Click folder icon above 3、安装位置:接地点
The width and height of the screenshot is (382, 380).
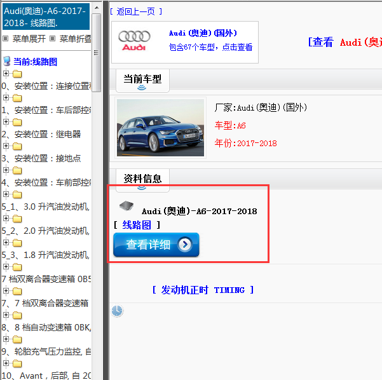tap(17, 146)
